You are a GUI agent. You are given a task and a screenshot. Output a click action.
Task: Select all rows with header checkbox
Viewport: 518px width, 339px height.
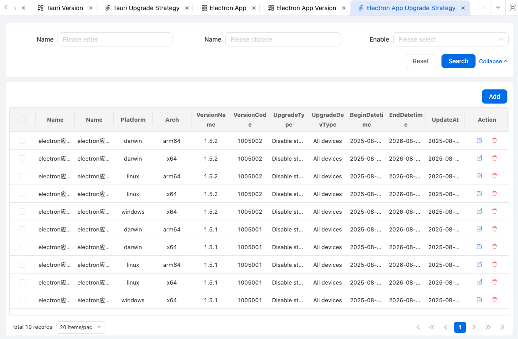coord(23,119)
